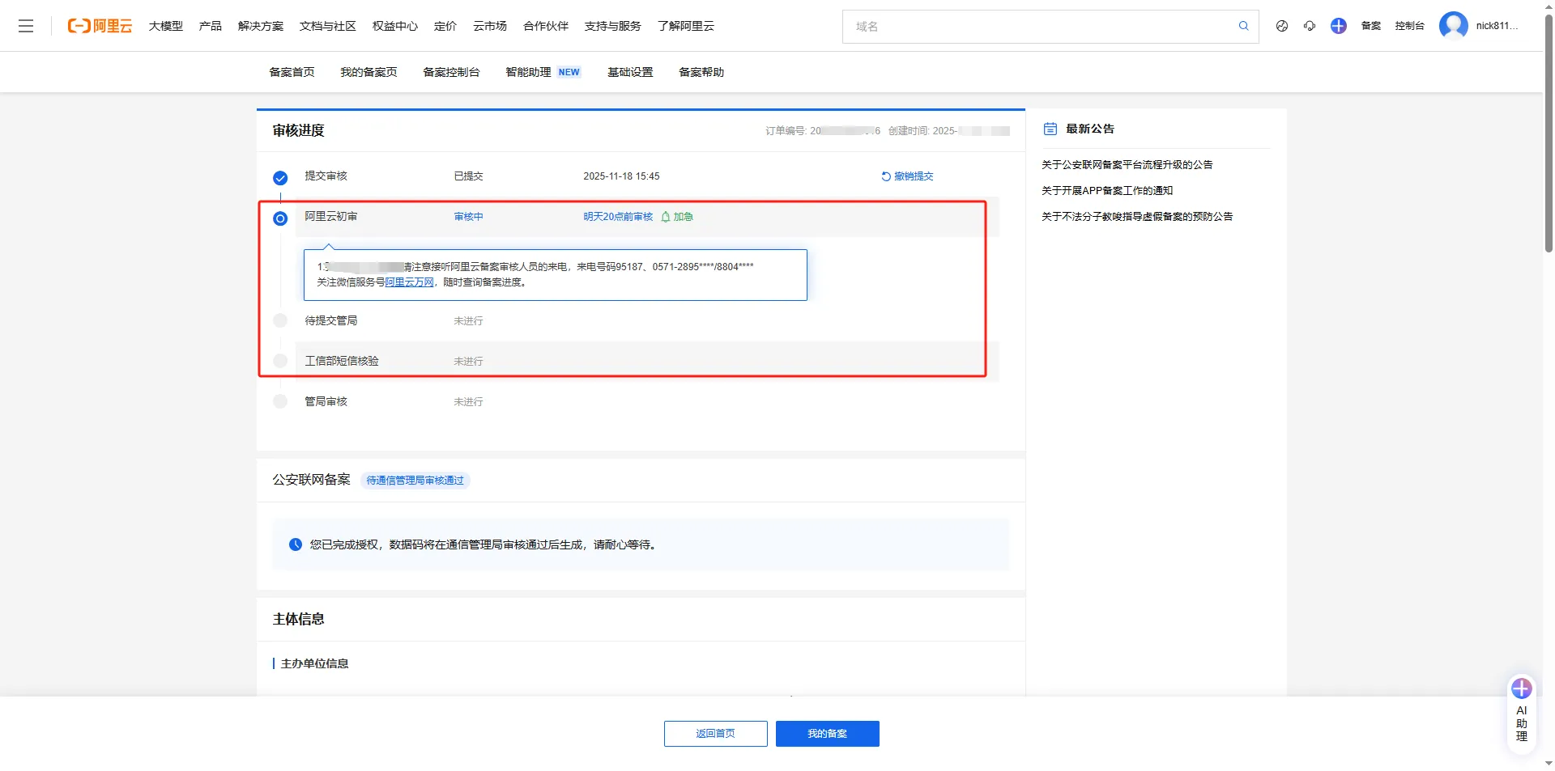
Task: Open the hamburger menu icon
Action: [x=26, y=26]
